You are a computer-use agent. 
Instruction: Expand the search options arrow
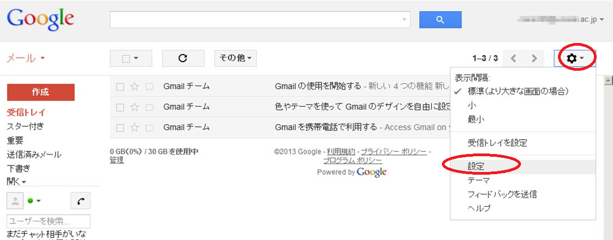click(x=404, y=20)
